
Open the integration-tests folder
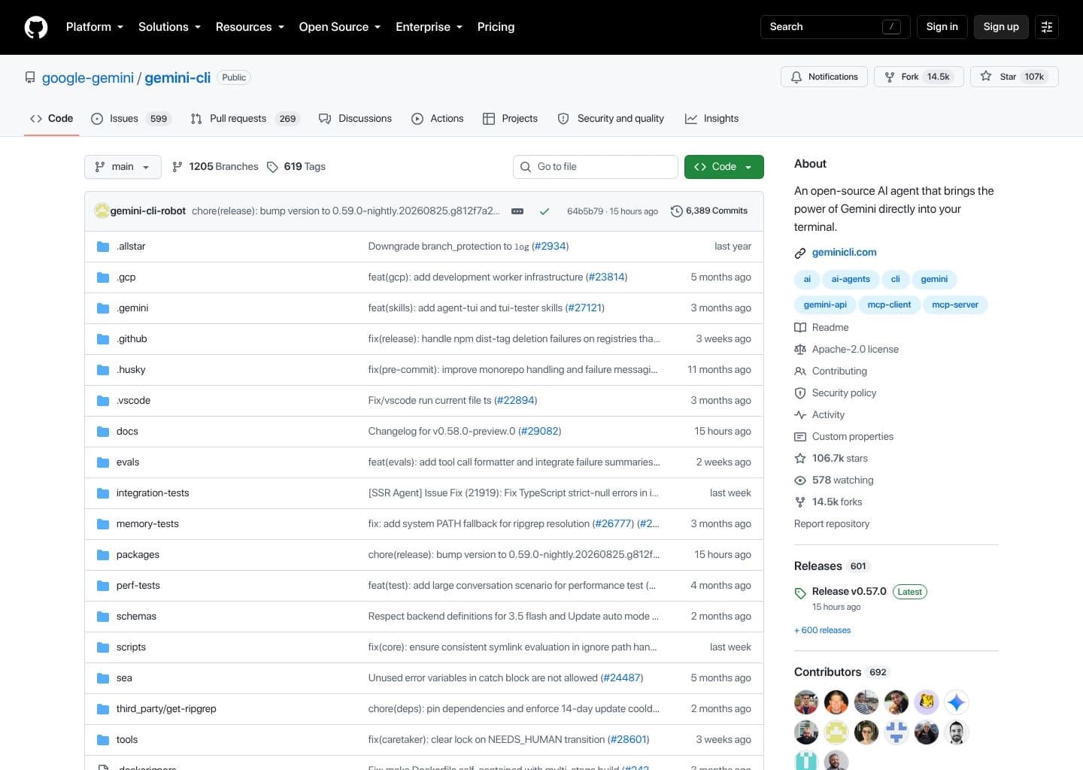[153, 493]
